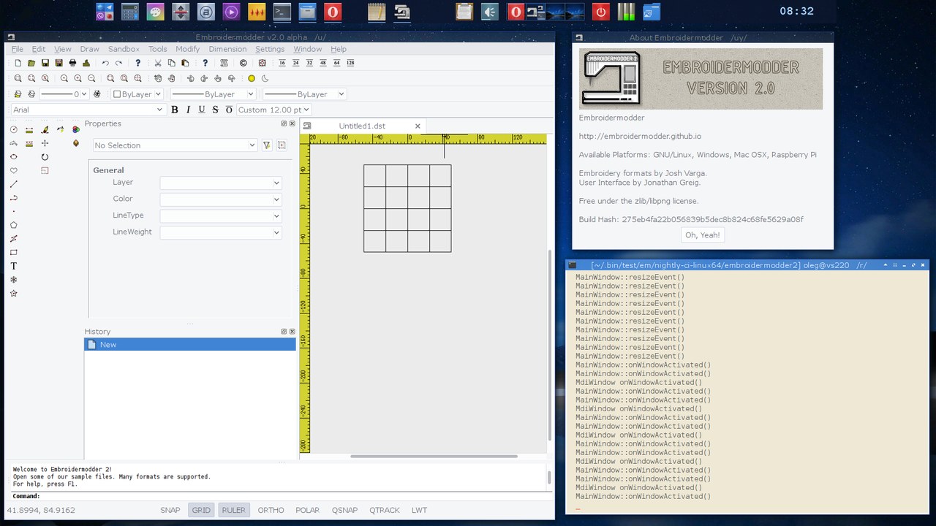
Task: Select the Heart draw tool
Action: 13,171
